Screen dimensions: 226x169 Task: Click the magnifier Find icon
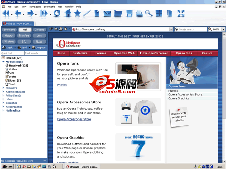pos(149,14)
